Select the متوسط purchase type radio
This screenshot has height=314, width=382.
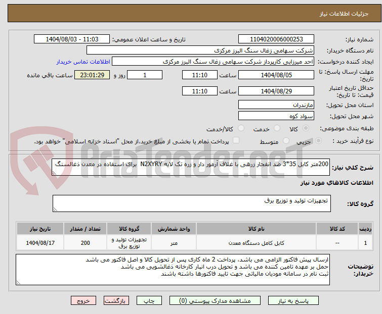coord(286,140)
